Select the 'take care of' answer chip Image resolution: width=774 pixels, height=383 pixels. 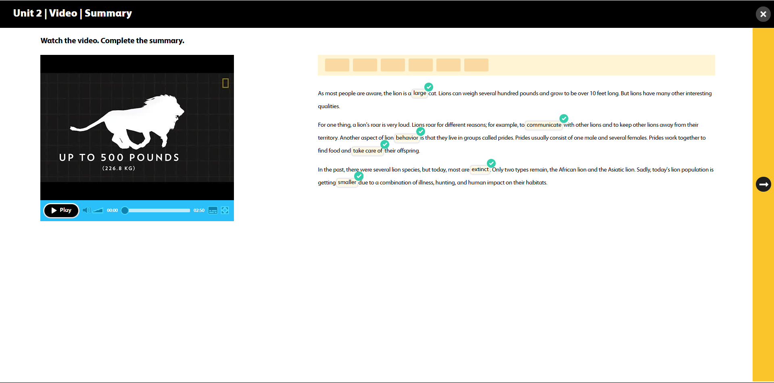click(367, 151)
